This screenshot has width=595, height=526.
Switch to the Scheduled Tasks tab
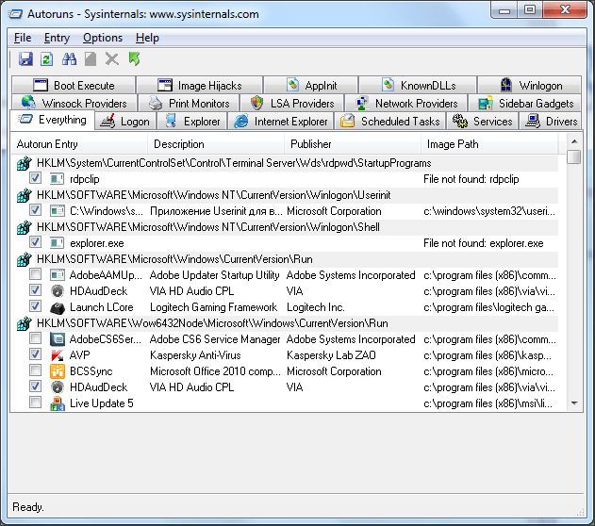coord(390,122)
